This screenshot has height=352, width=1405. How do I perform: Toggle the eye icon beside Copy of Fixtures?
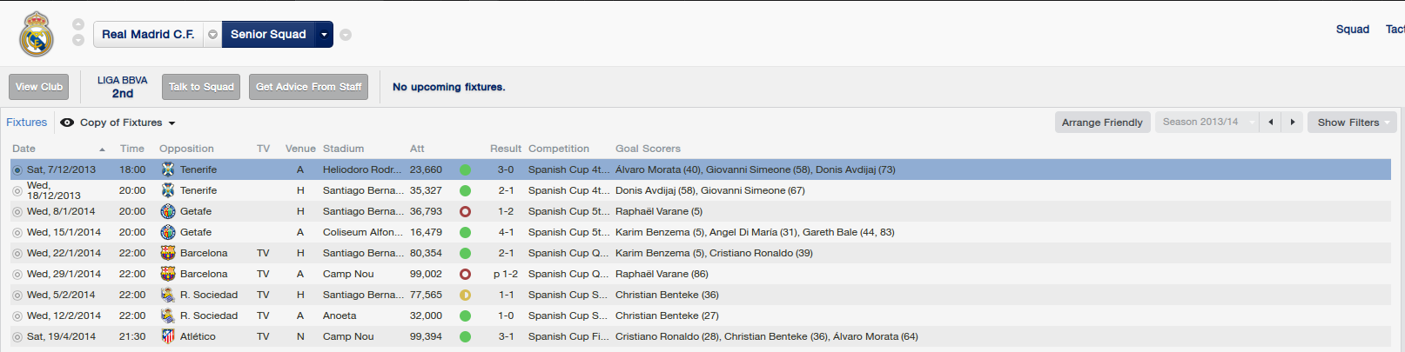(x=67, y=123)
